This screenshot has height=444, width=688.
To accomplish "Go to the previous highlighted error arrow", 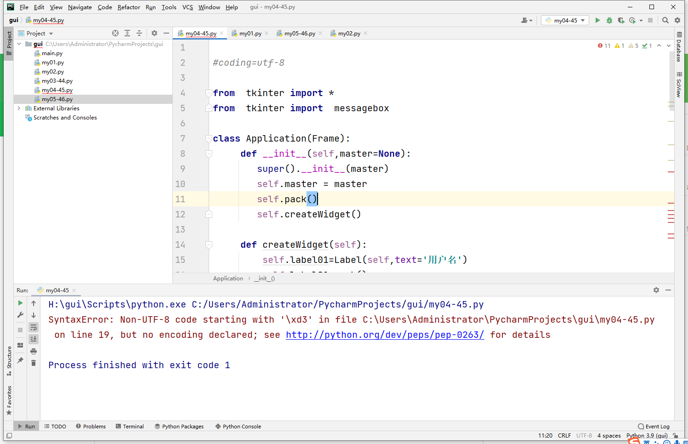I will pyautogui.click(x=659, y=46).
